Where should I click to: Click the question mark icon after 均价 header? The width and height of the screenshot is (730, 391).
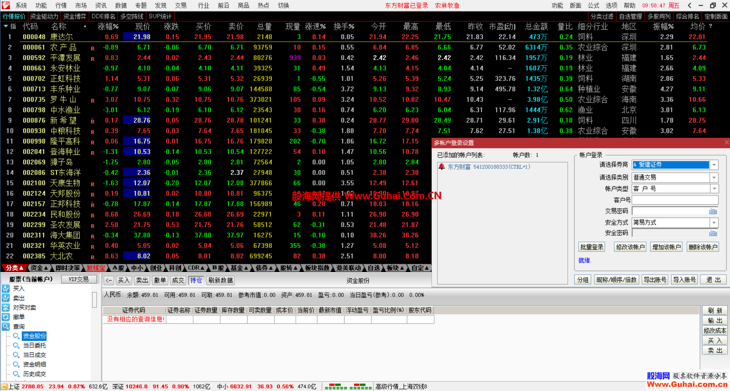point(711,27)
